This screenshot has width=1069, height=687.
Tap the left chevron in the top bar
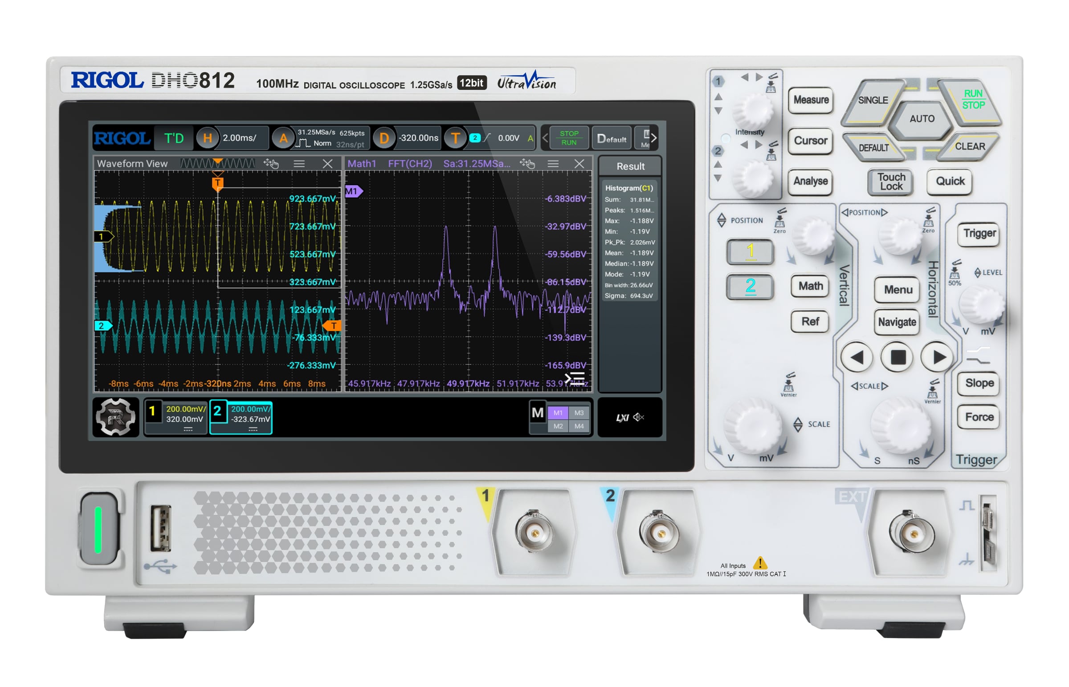pyautogui.click(x=545, y=138)
